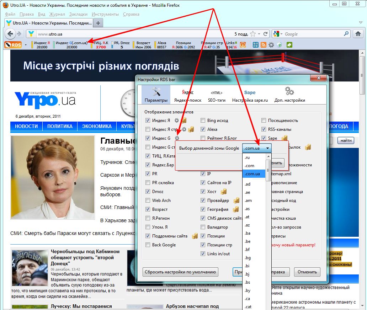Enable the Посещаемость checkbox

[264, 120]
